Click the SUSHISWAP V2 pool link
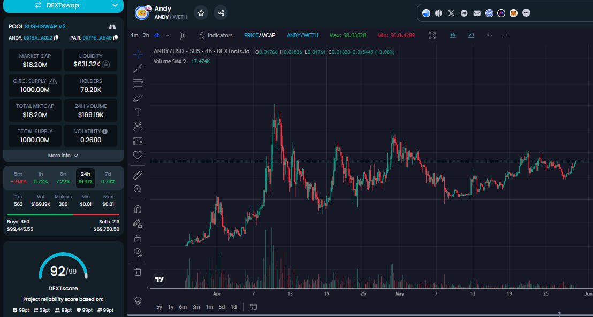The height and width of the screenshot is (317, 593). click(x=45, y=26)
